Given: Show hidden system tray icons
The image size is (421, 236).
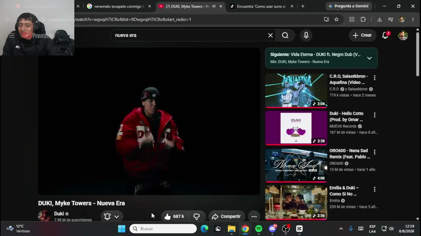Looking at the screenshot, I should pyautogui.click(x=341, y=229).
